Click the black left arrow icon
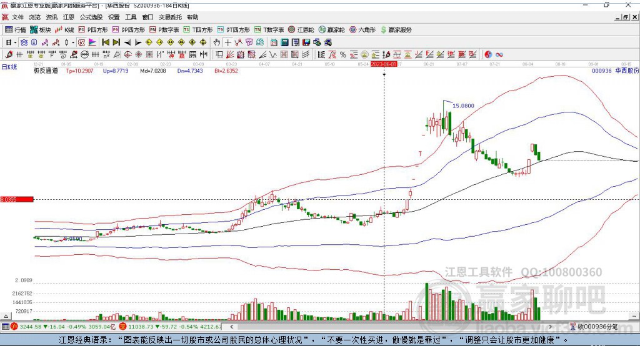The image size is (640, 346). [127, 42]
